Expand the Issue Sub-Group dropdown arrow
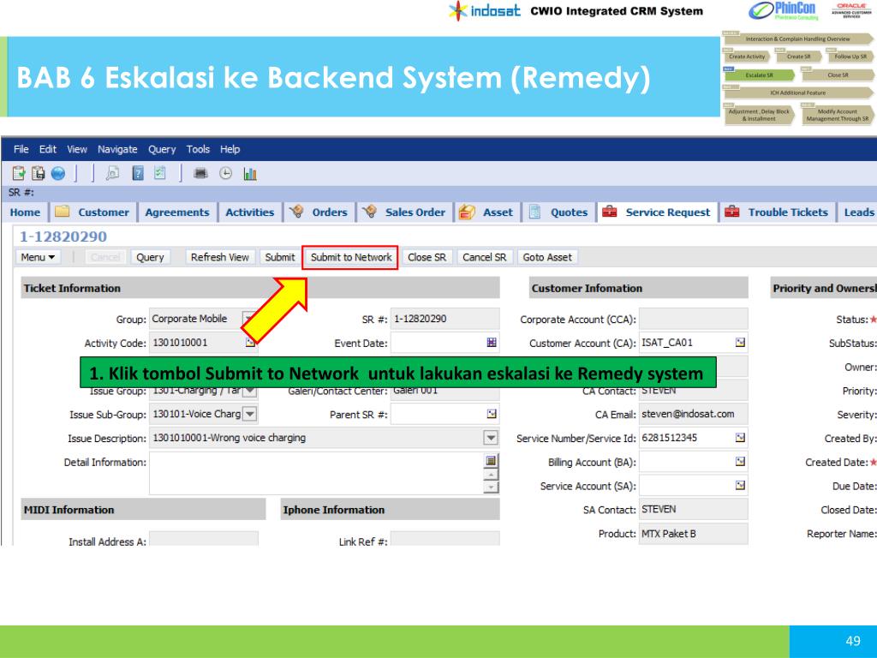877x658 pixels. pyautogui.click(x=250, y=414)
